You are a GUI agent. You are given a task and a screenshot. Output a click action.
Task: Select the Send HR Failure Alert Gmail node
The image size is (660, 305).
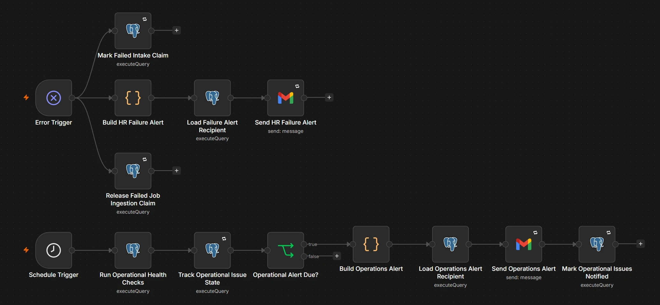286,98
